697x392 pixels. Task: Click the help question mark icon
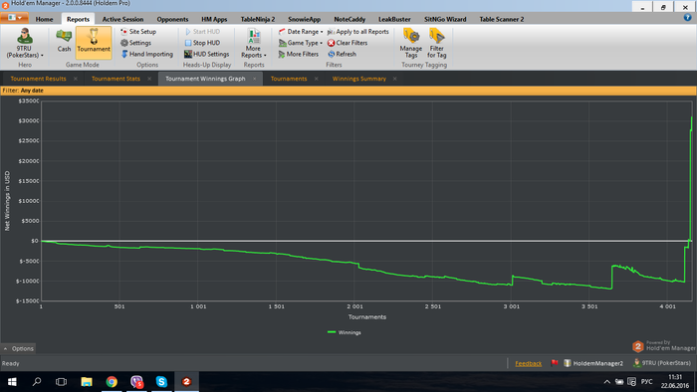click(687, 17)
